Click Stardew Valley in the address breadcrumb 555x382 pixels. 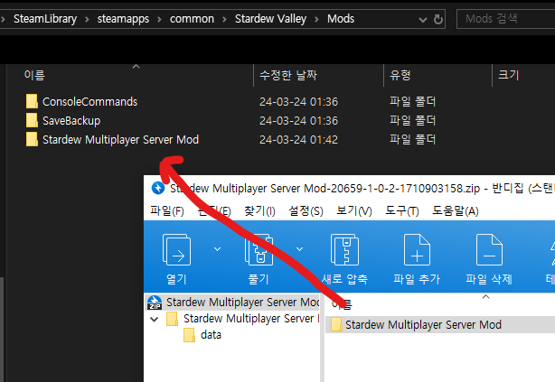[271, 19]
